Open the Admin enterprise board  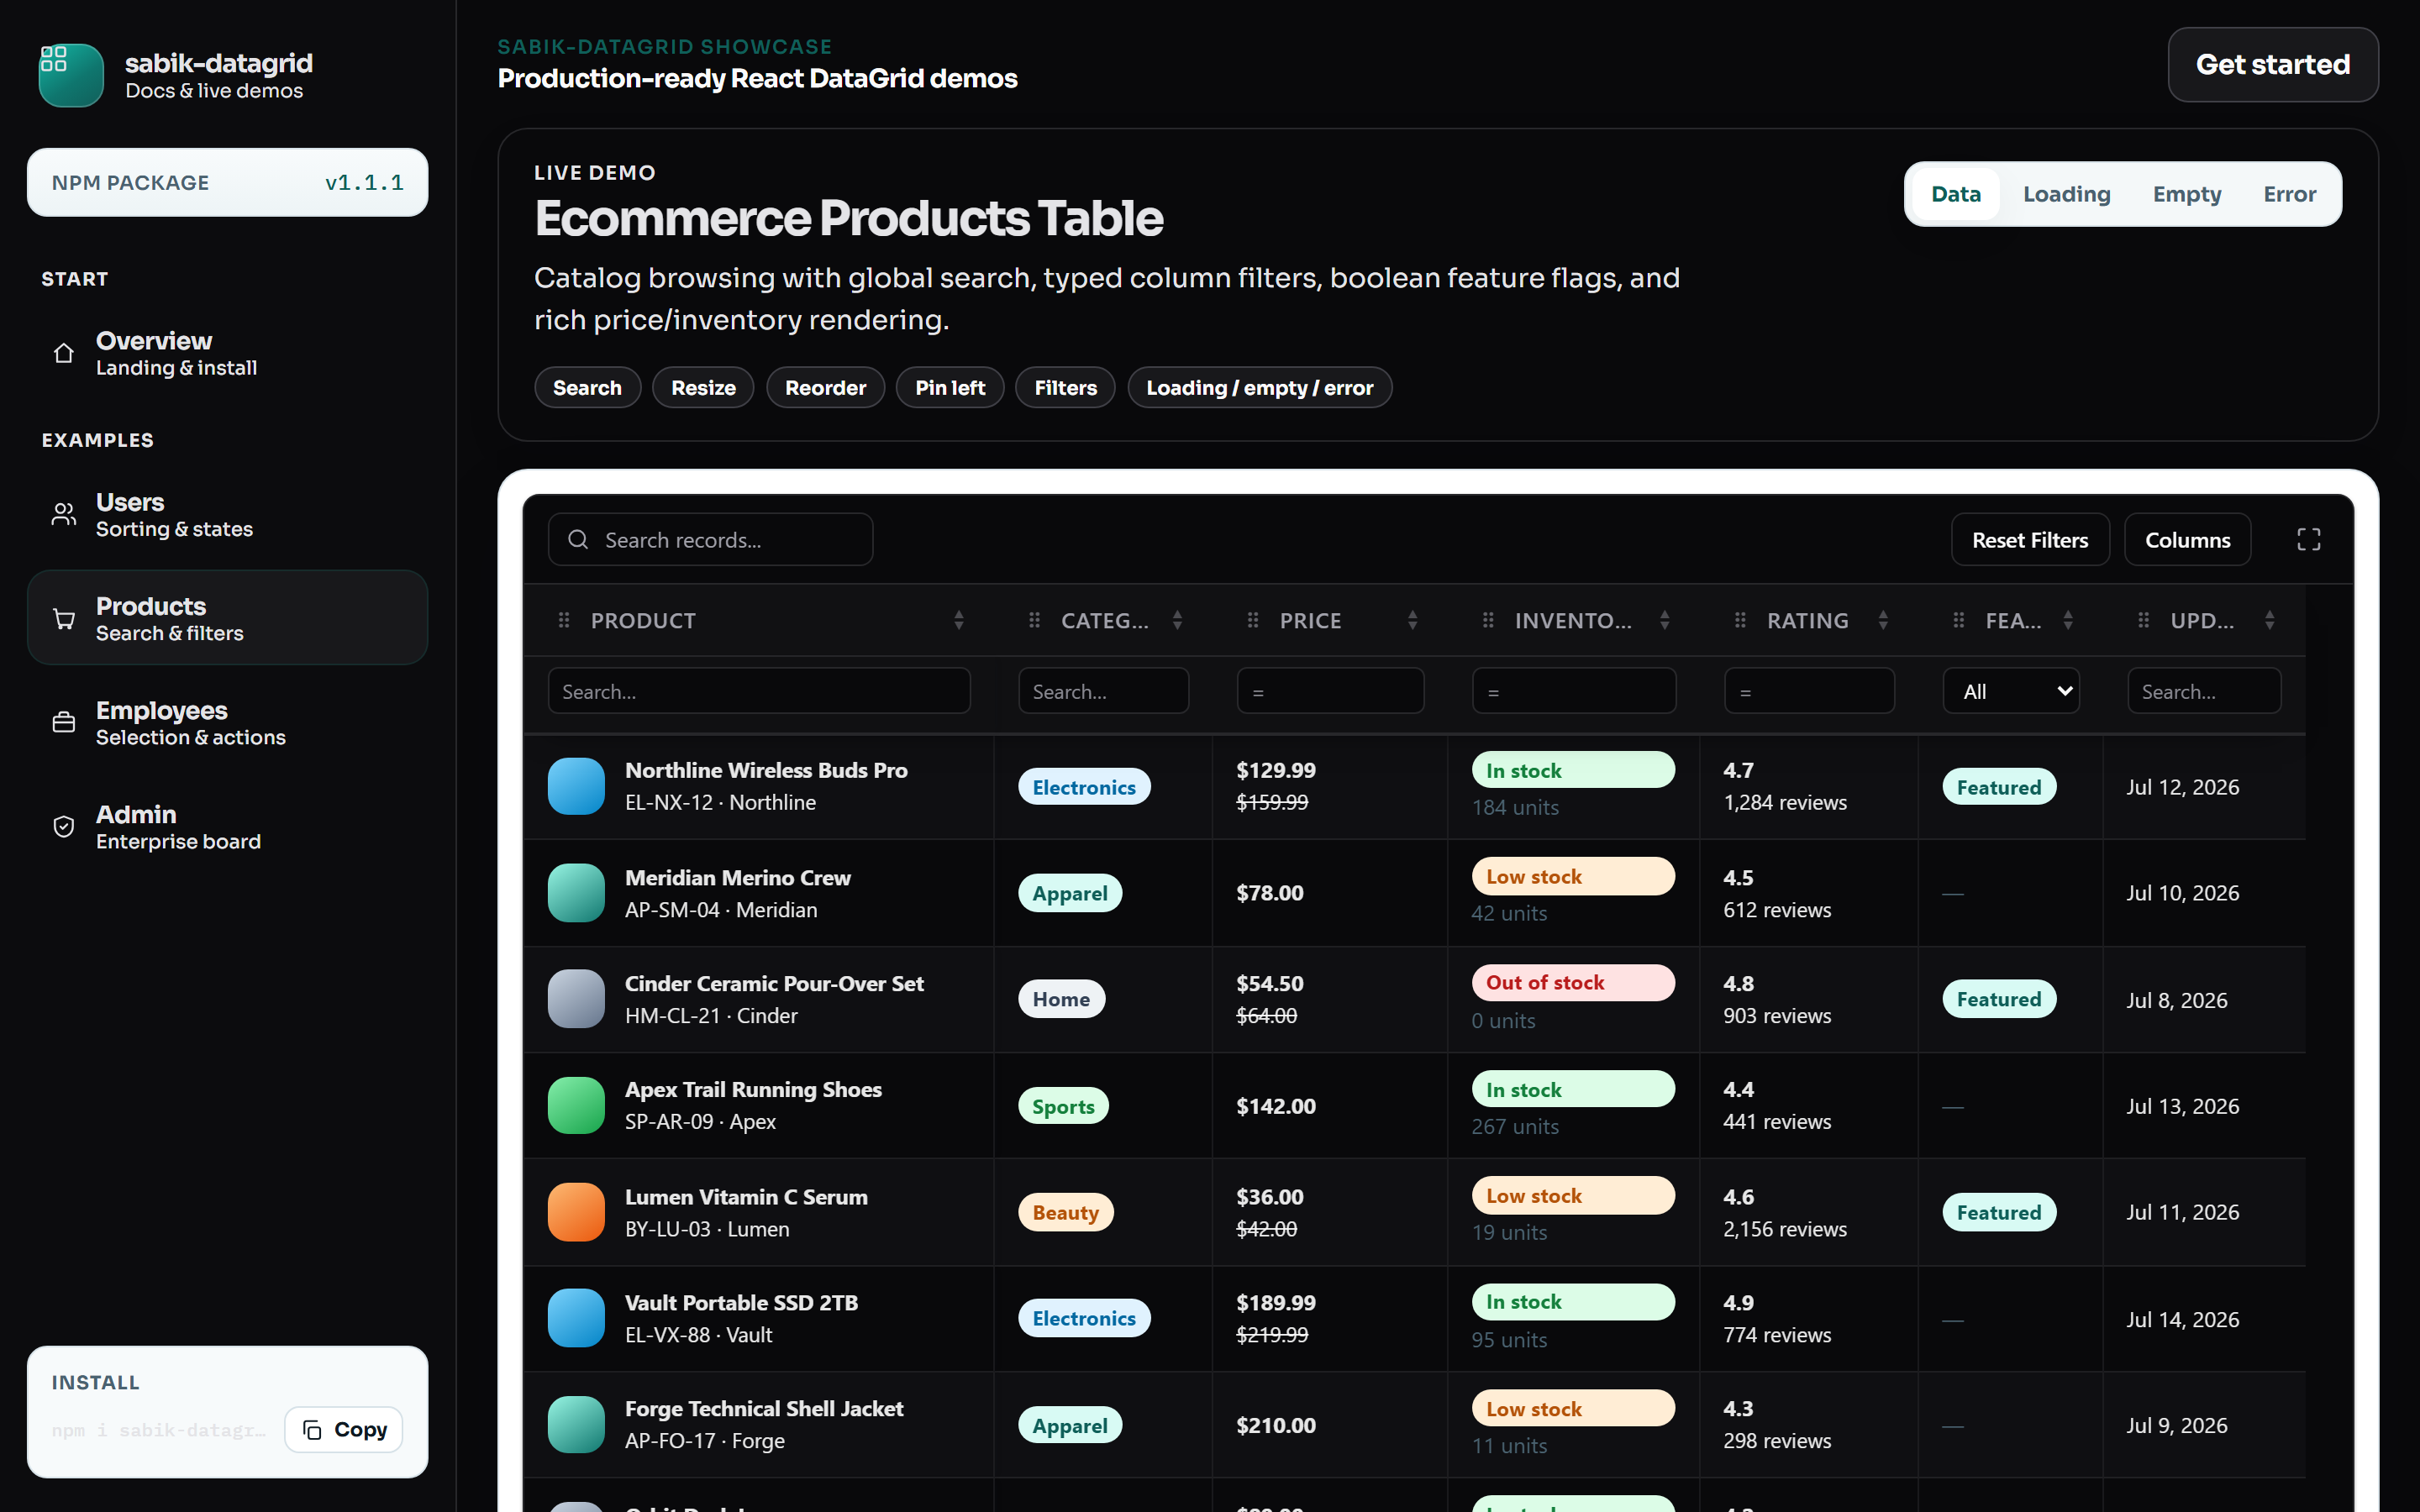(x=227, y=826)
